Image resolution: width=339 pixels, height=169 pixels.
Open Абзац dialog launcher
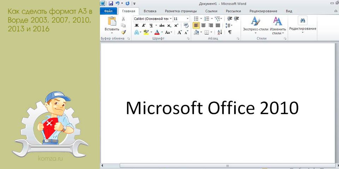pyautogui.click(x=238, y=39)
